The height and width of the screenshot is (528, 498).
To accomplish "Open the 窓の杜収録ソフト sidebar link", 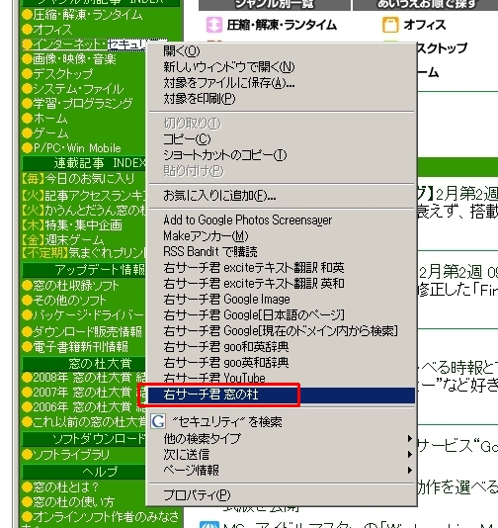I will point(76,286).
